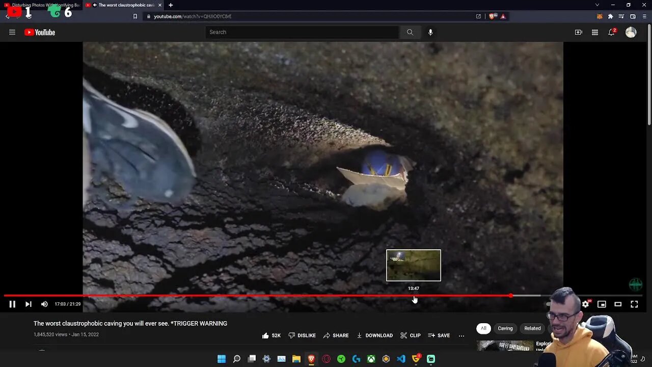This screenshot has width=652, height=367.
Task: Mute the video volume
Action: 44,304
